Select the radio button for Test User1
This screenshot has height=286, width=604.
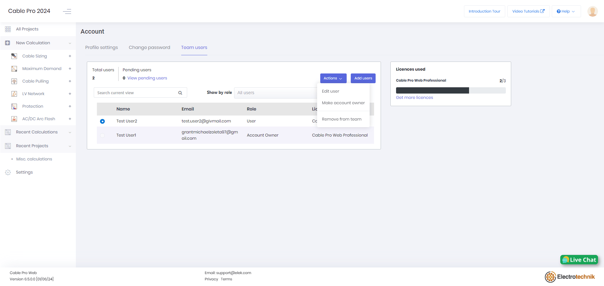click(x=102, y=135)
